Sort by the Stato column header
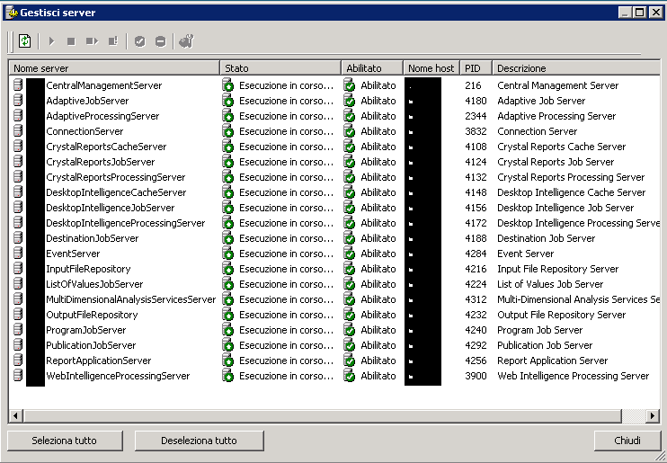Viewport: 667px width, 463px height. 280,68
